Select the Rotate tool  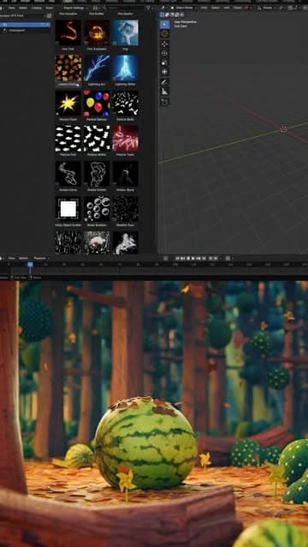point(164,53)
